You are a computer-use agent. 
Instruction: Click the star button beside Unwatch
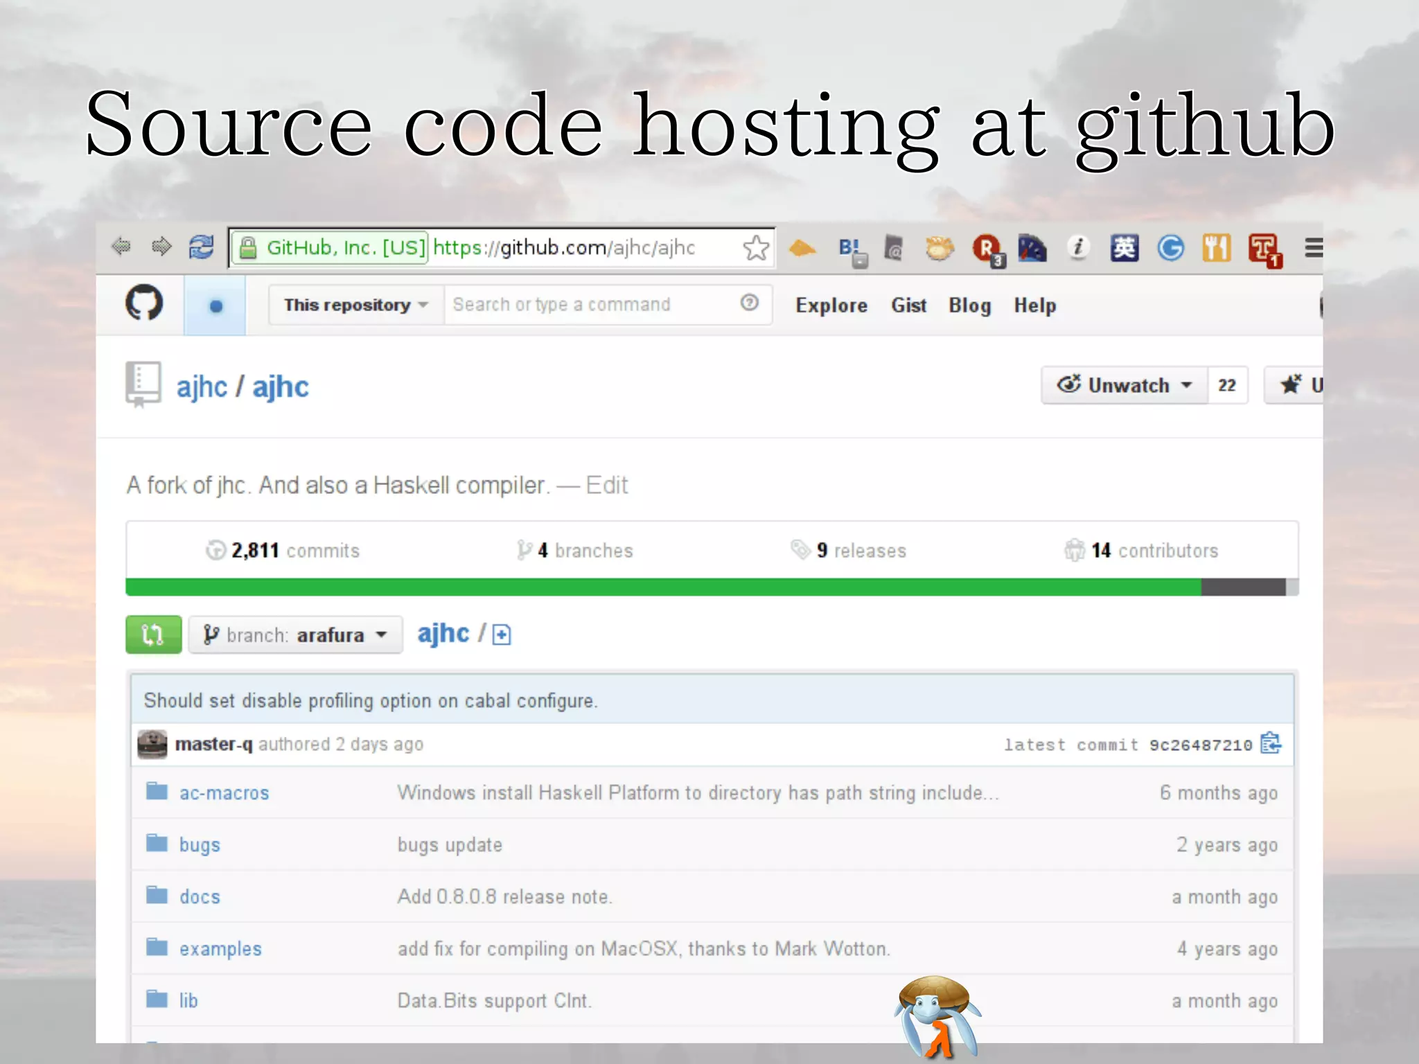point(1294,385)
